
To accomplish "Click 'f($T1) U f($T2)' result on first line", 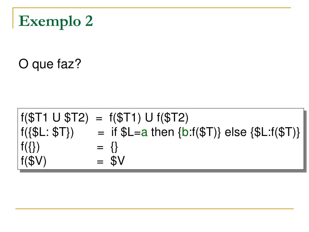I will pyautogui.click(x=149, y=118).
